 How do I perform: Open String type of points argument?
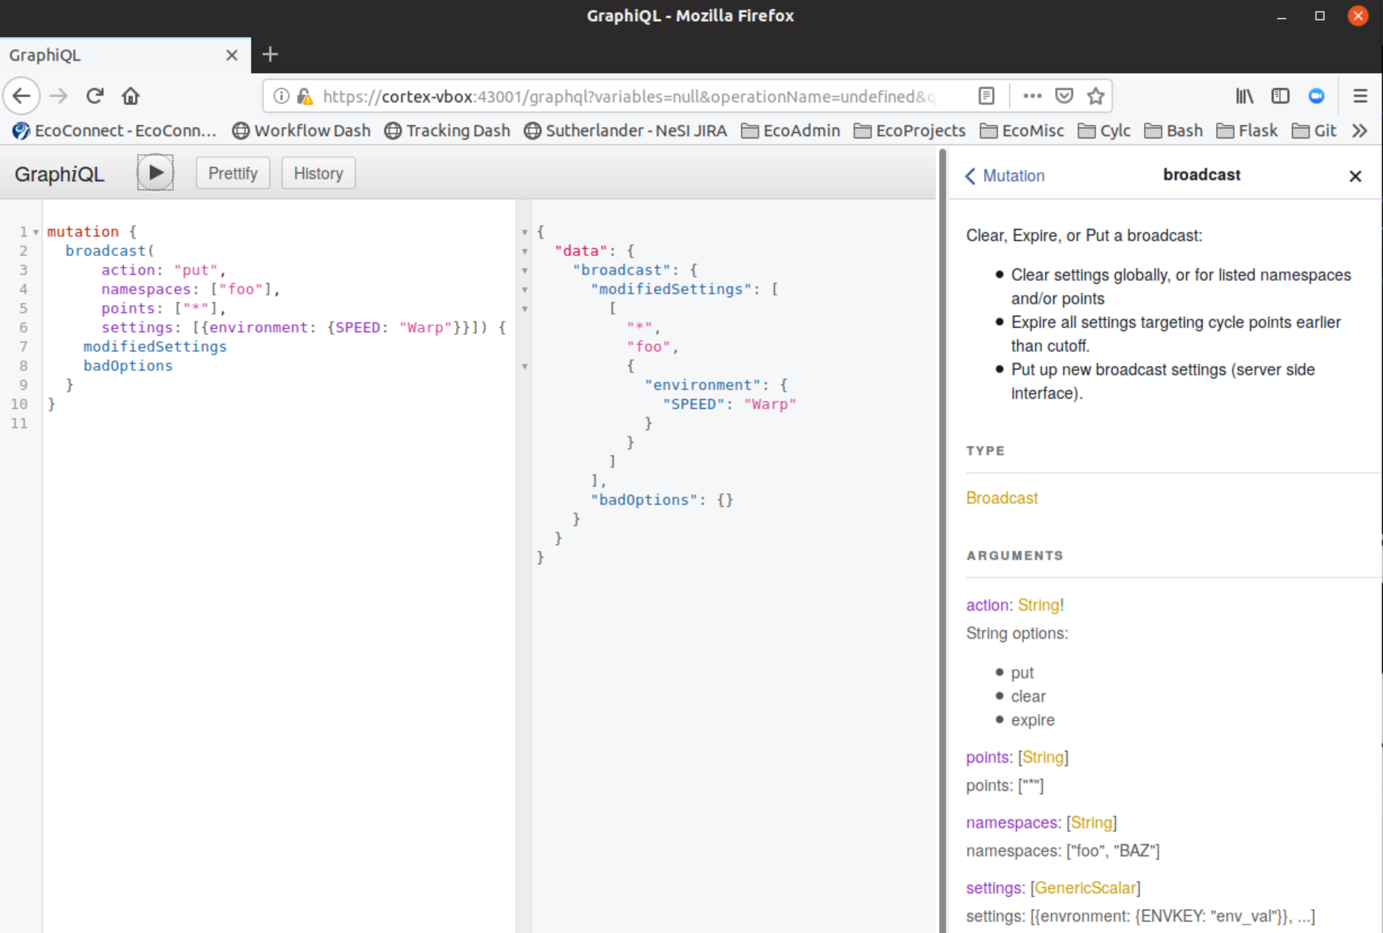click(1043, 757)
